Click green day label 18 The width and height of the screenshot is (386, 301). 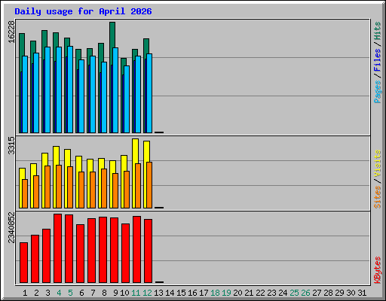pyautogui.click(x=215, y=293)
